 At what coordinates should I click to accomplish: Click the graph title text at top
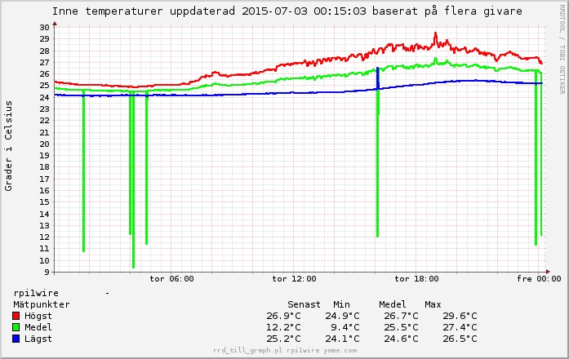287,11
